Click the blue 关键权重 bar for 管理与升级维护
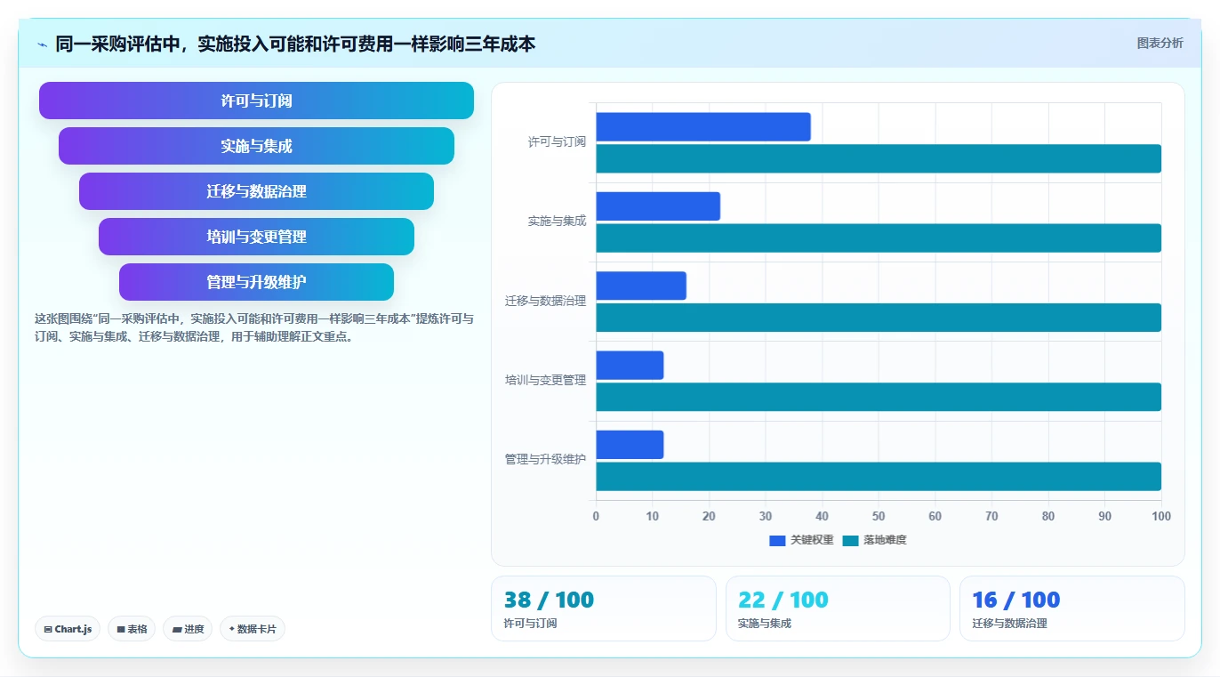 click(630, 445)
